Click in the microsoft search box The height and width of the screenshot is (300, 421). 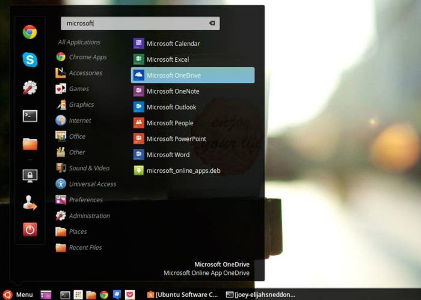click(x=140, y=23)
